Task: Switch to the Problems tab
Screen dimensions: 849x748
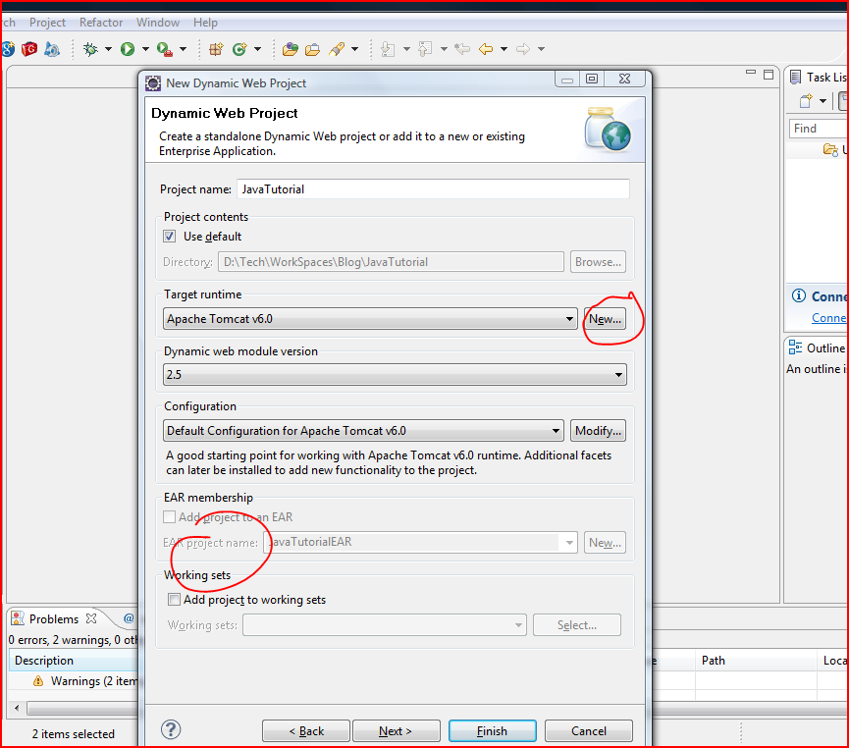Action: coord(54,618)
